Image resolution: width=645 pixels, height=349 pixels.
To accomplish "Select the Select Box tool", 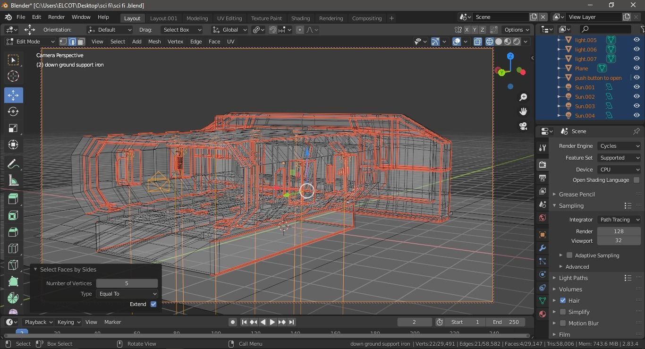I will (x=13, y=60).
